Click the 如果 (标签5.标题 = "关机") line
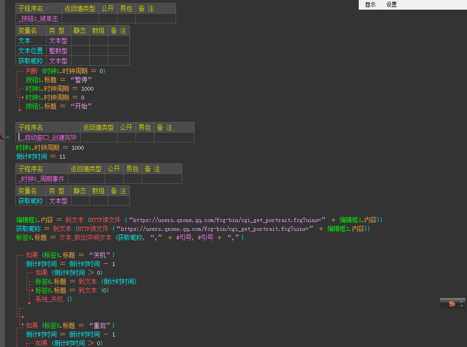The width and height of the screenshot is (467, 347). pos(70,255)
